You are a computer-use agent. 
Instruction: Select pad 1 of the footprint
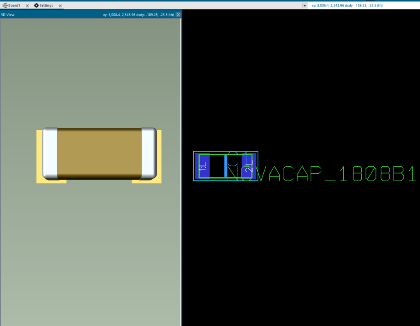coord(204,166)
